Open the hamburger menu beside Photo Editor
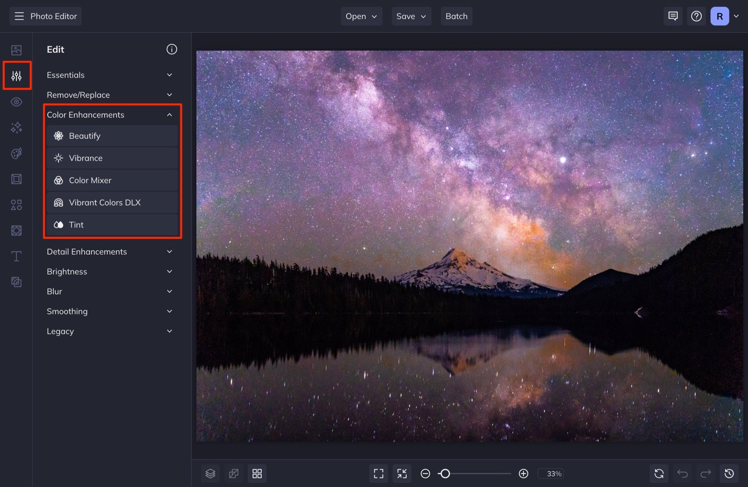The width and height of the screenshot is (748, 487). [19, 15]
